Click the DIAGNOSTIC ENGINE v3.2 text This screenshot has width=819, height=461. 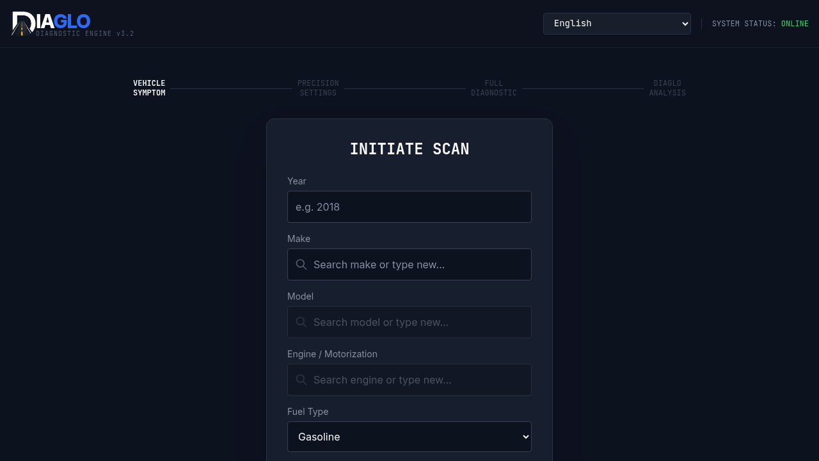[84, 33]
